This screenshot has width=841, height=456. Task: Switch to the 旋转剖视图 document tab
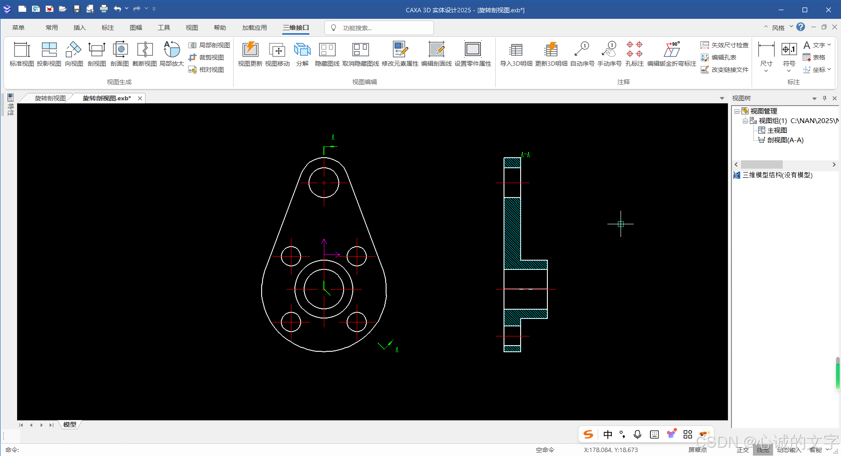(x=50, y=98)
